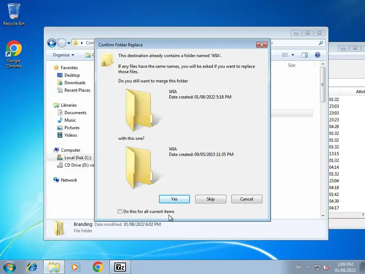Select the 04:28 row in the back window

tap(347, 127)
